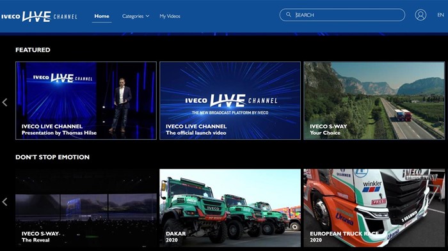This screenshot has height=251, width=448.
Task: Open the EN language selector
Action: 440,15
